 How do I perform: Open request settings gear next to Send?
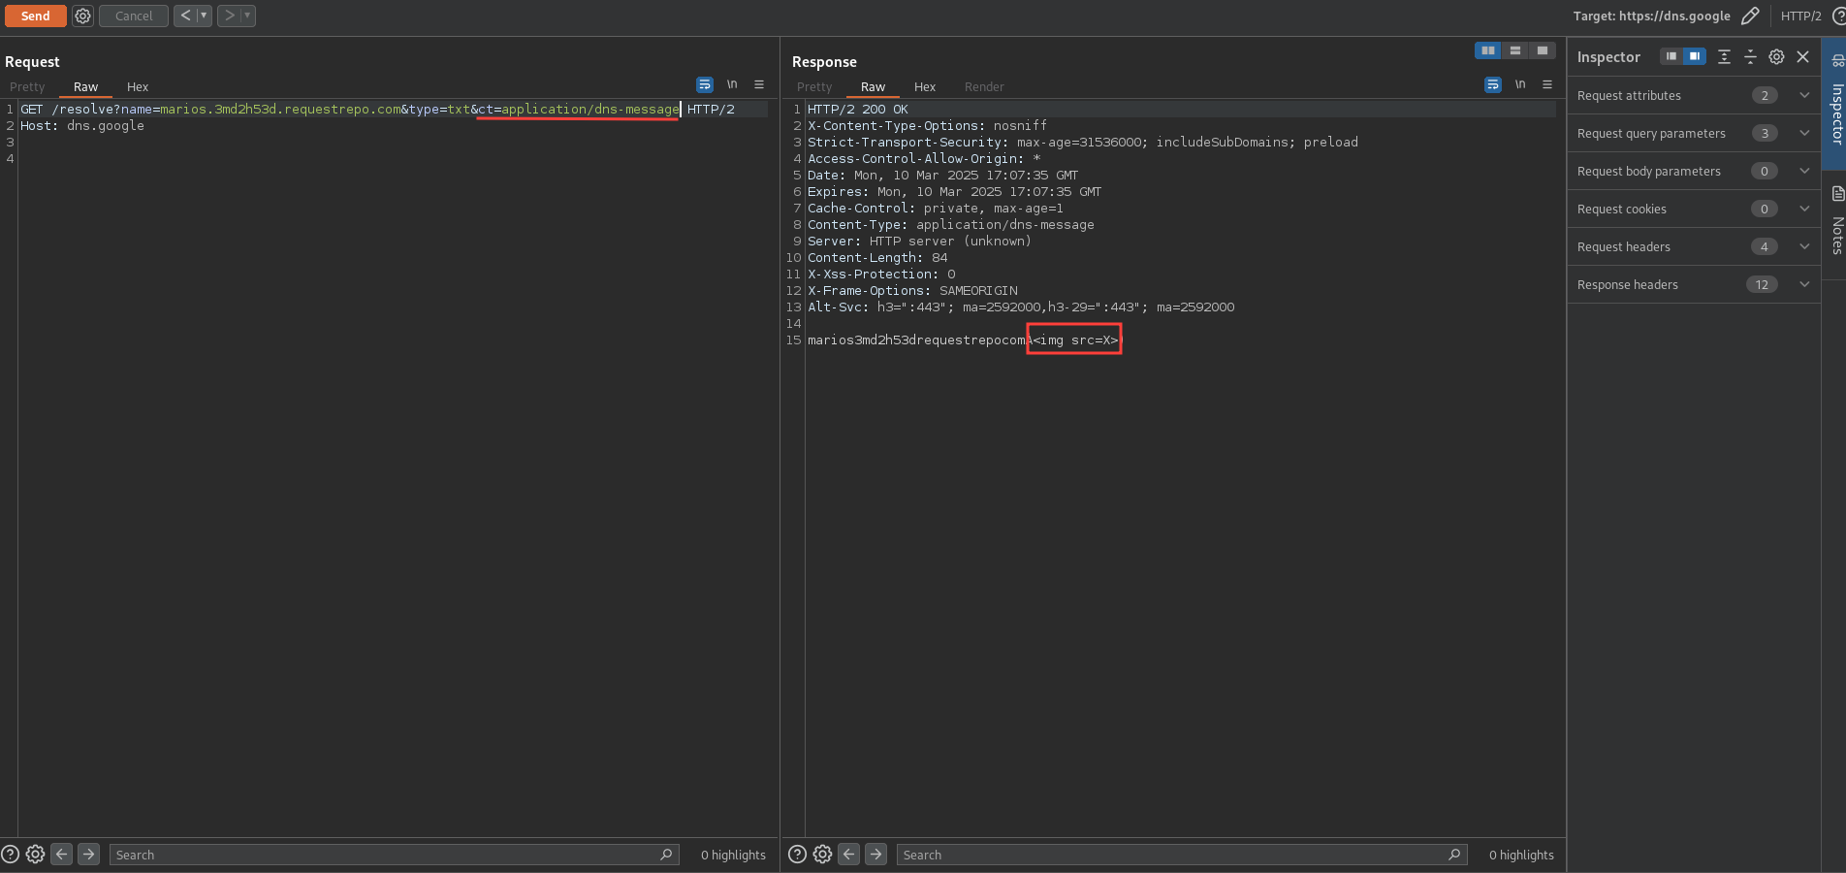(x=83, y=16)
